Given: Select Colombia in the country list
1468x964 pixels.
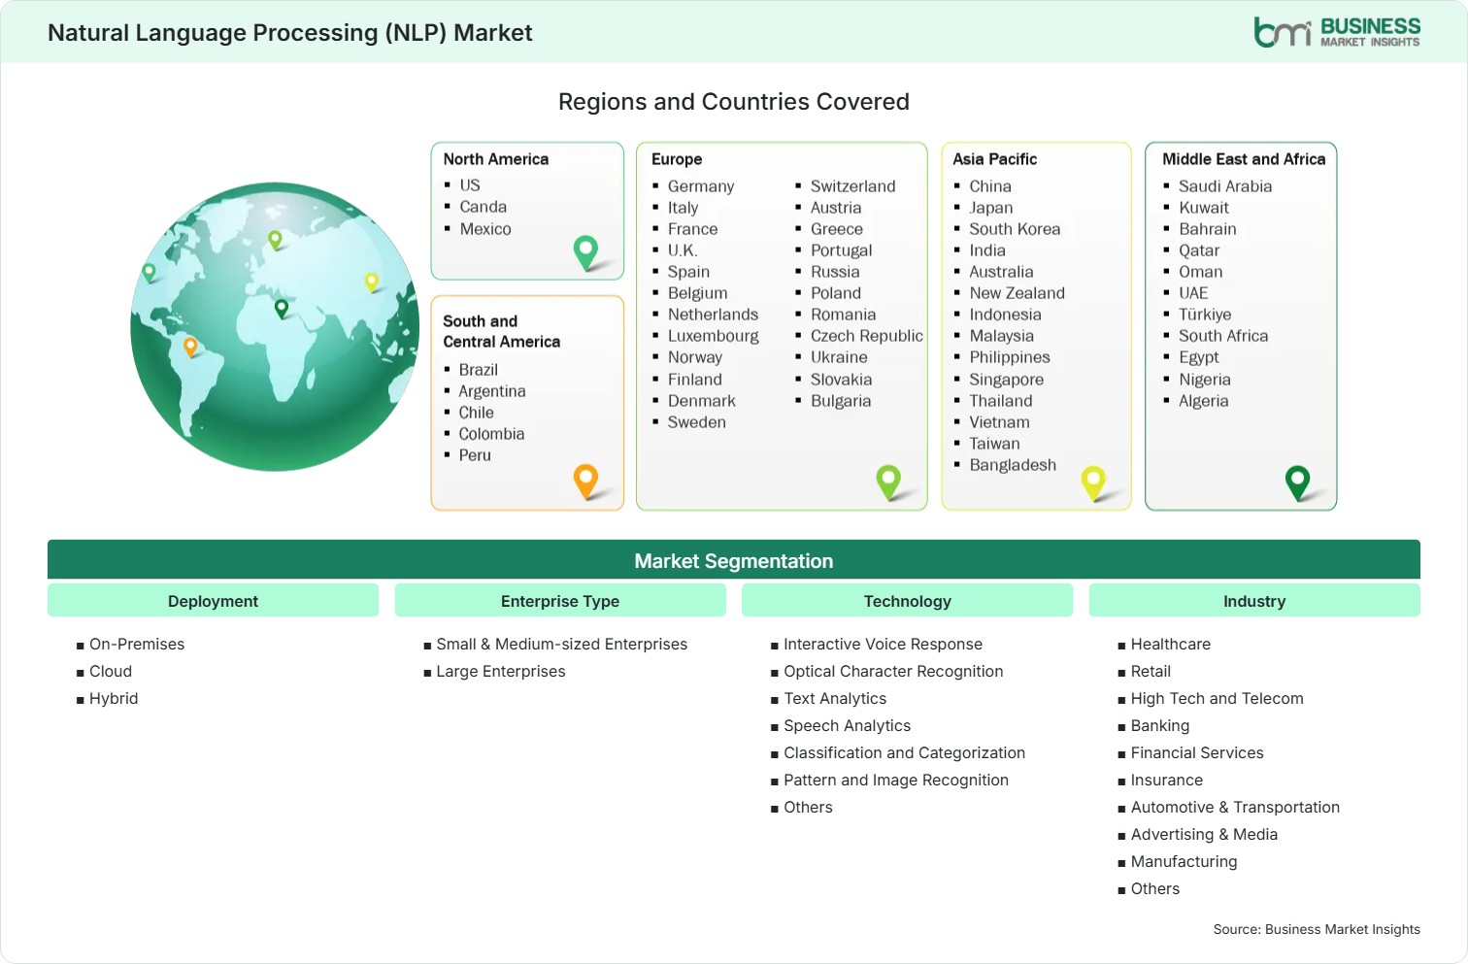Looking at the screenshot, I should tap(491, 434).
